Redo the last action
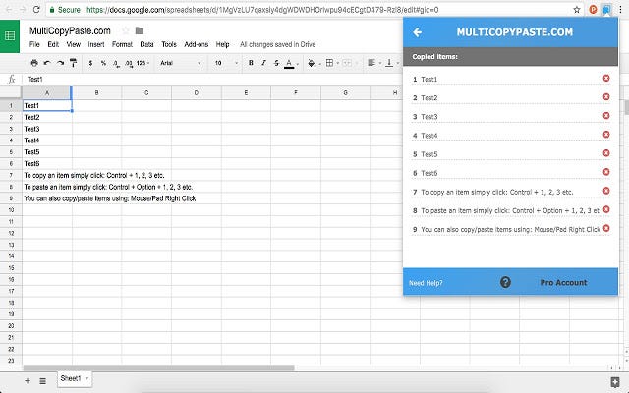Viewport: 629px width, 393px height. [x=60, y=63]
